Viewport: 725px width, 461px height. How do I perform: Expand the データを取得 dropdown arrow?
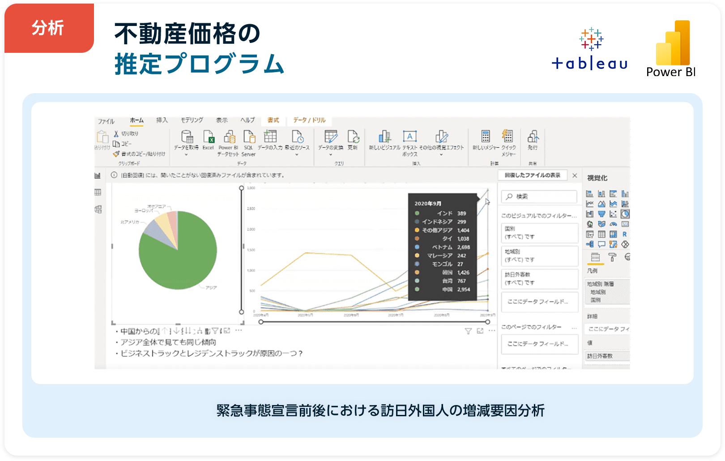(186, 154)
